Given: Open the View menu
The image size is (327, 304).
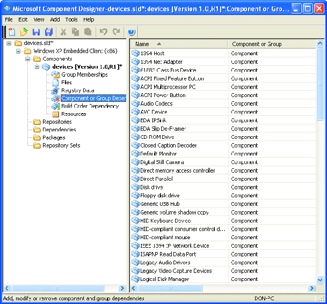Looking at the screenshot, I should pos(39,20).
